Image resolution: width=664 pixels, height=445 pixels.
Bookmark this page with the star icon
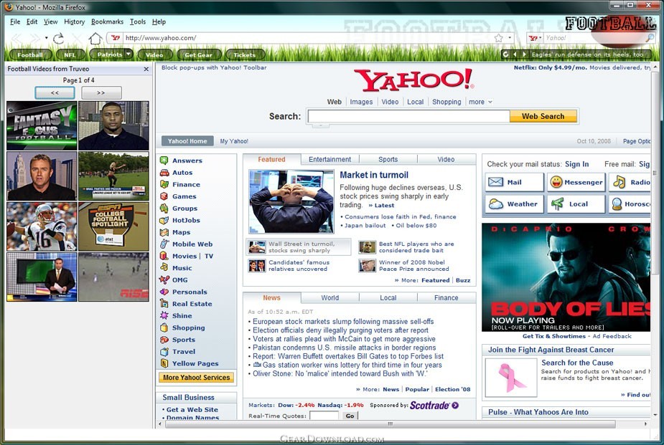pos(499,38)
